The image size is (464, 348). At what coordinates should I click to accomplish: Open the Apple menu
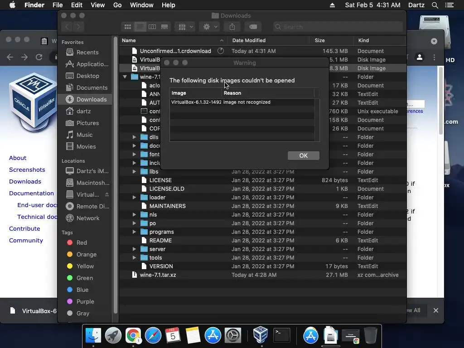tap(12, 5)
